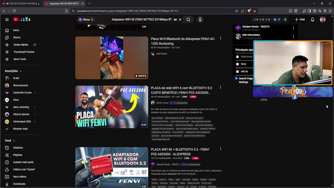334x188 pixels.
Task: Check the fenvi keyword checkbox
Action: tap(237, 64)
